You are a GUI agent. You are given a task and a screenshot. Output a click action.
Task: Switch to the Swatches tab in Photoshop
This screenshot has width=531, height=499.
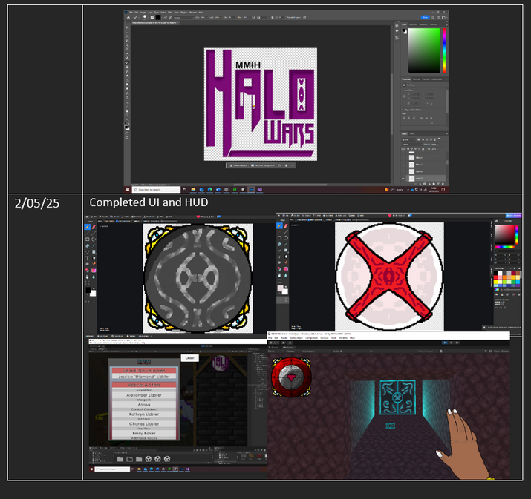[x=413, y=24]
